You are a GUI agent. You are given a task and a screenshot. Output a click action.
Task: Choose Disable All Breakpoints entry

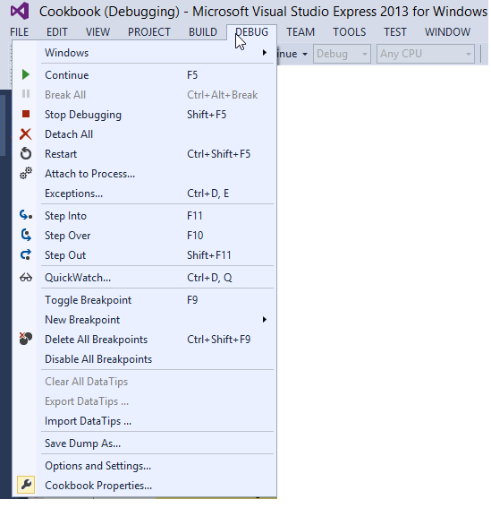(x=144, y=359)
